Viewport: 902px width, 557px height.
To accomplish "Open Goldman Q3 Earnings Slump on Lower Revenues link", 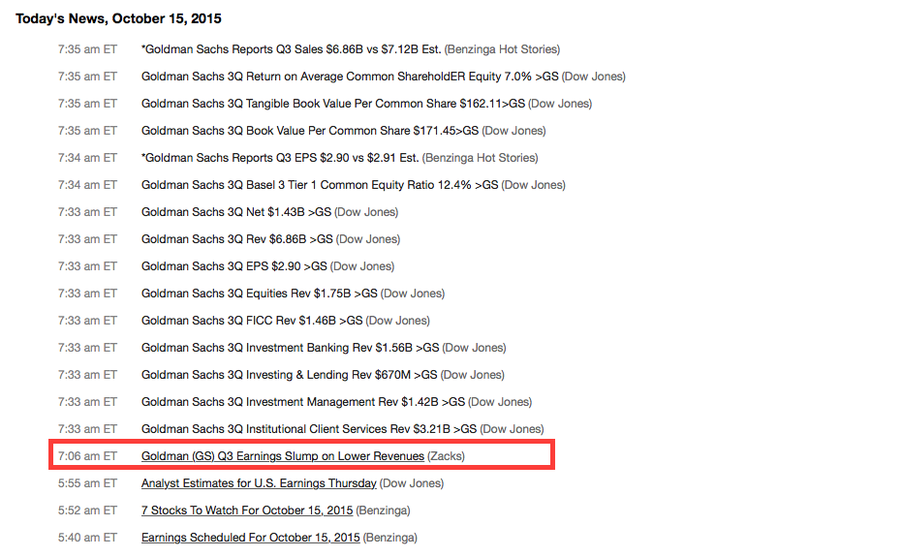I will [x=283, y=456].
